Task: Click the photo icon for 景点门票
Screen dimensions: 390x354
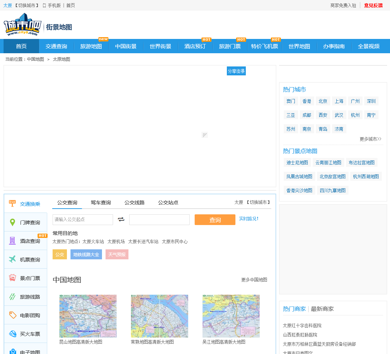Action: pyautogui.click(x=13, y=278)
